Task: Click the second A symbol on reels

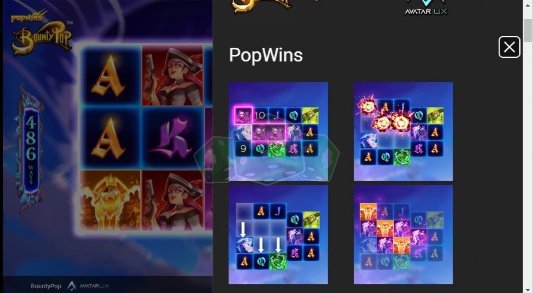Action: (x=111, y=139)
